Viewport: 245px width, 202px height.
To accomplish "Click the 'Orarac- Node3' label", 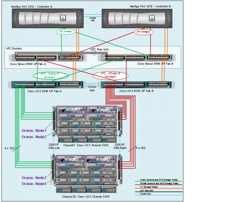I will [34, 178].
